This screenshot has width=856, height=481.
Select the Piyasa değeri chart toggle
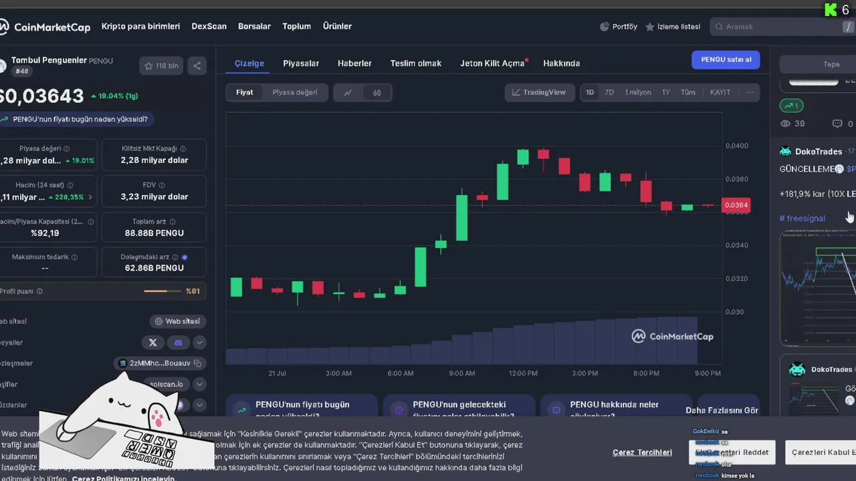295,93
